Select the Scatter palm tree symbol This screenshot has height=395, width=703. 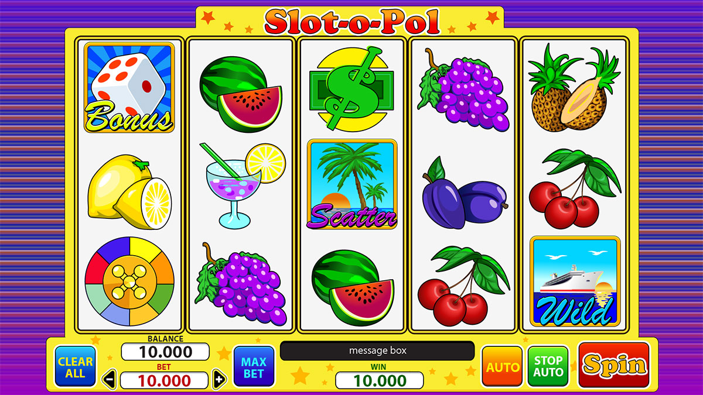(352, 184)
